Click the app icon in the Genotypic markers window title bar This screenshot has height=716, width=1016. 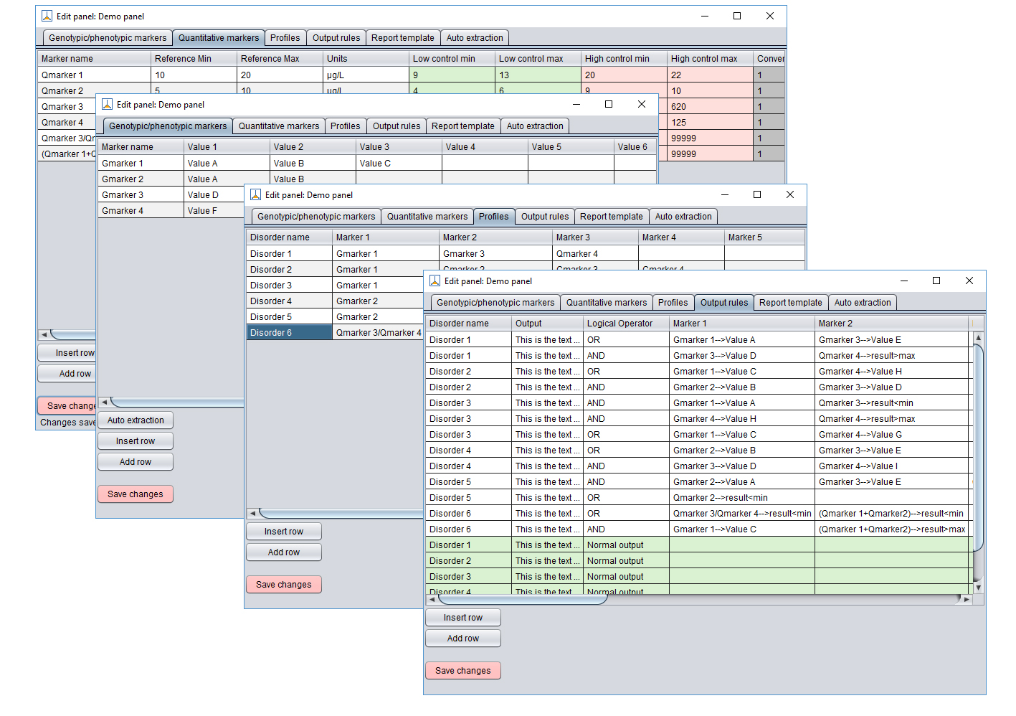(107, 104)
